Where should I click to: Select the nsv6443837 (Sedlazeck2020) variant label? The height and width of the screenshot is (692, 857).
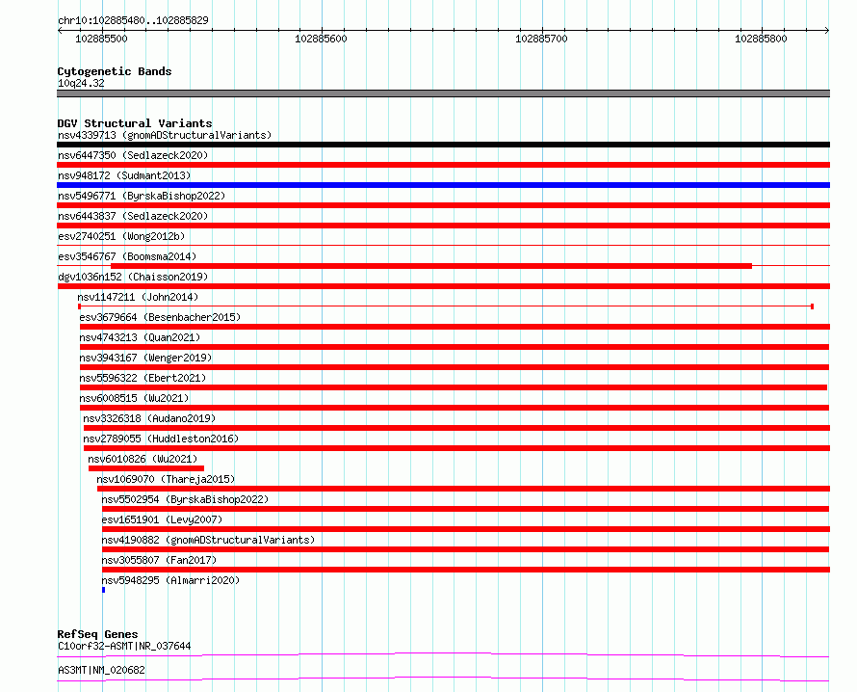133,216
